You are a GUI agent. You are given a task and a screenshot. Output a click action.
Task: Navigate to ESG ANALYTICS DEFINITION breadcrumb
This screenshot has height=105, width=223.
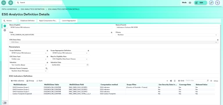[33, 9]
